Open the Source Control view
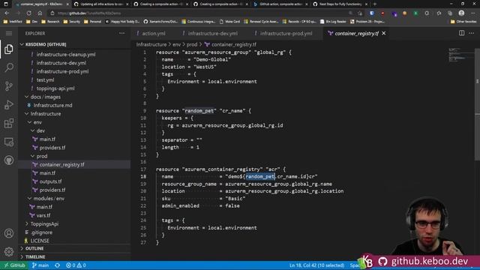This screenshot has height=270, width=480. coord(9,86)
